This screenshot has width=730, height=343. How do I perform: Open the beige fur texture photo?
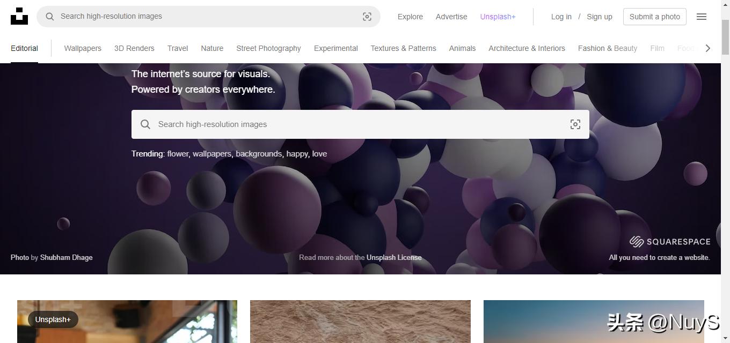click(x=360, y=322)
